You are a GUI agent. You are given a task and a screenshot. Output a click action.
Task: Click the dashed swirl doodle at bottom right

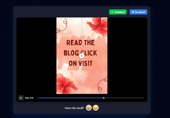102,83
